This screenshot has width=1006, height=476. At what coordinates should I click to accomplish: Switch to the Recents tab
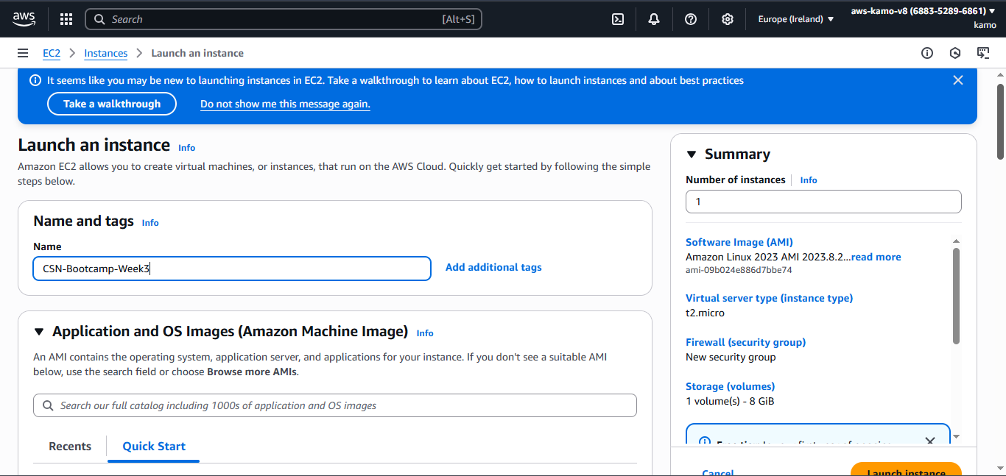pyautogui.click(x=69, y=446)
